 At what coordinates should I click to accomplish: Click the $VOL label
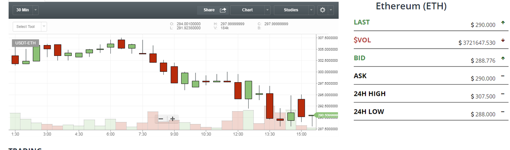363,40
